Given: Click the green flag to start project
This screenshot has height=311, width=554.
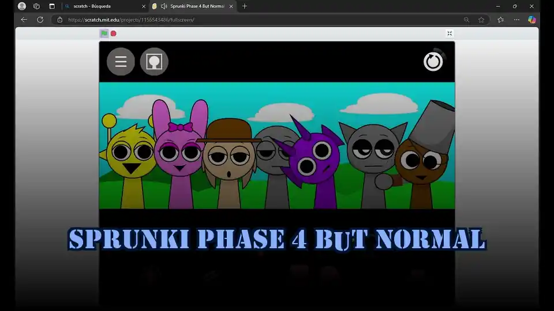Looking at the screenshot, I should point(104,33).
